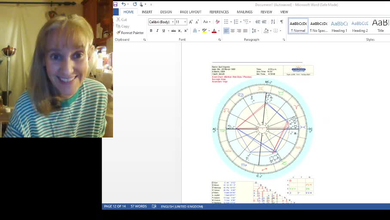Toggle Bold formatting

151,31
